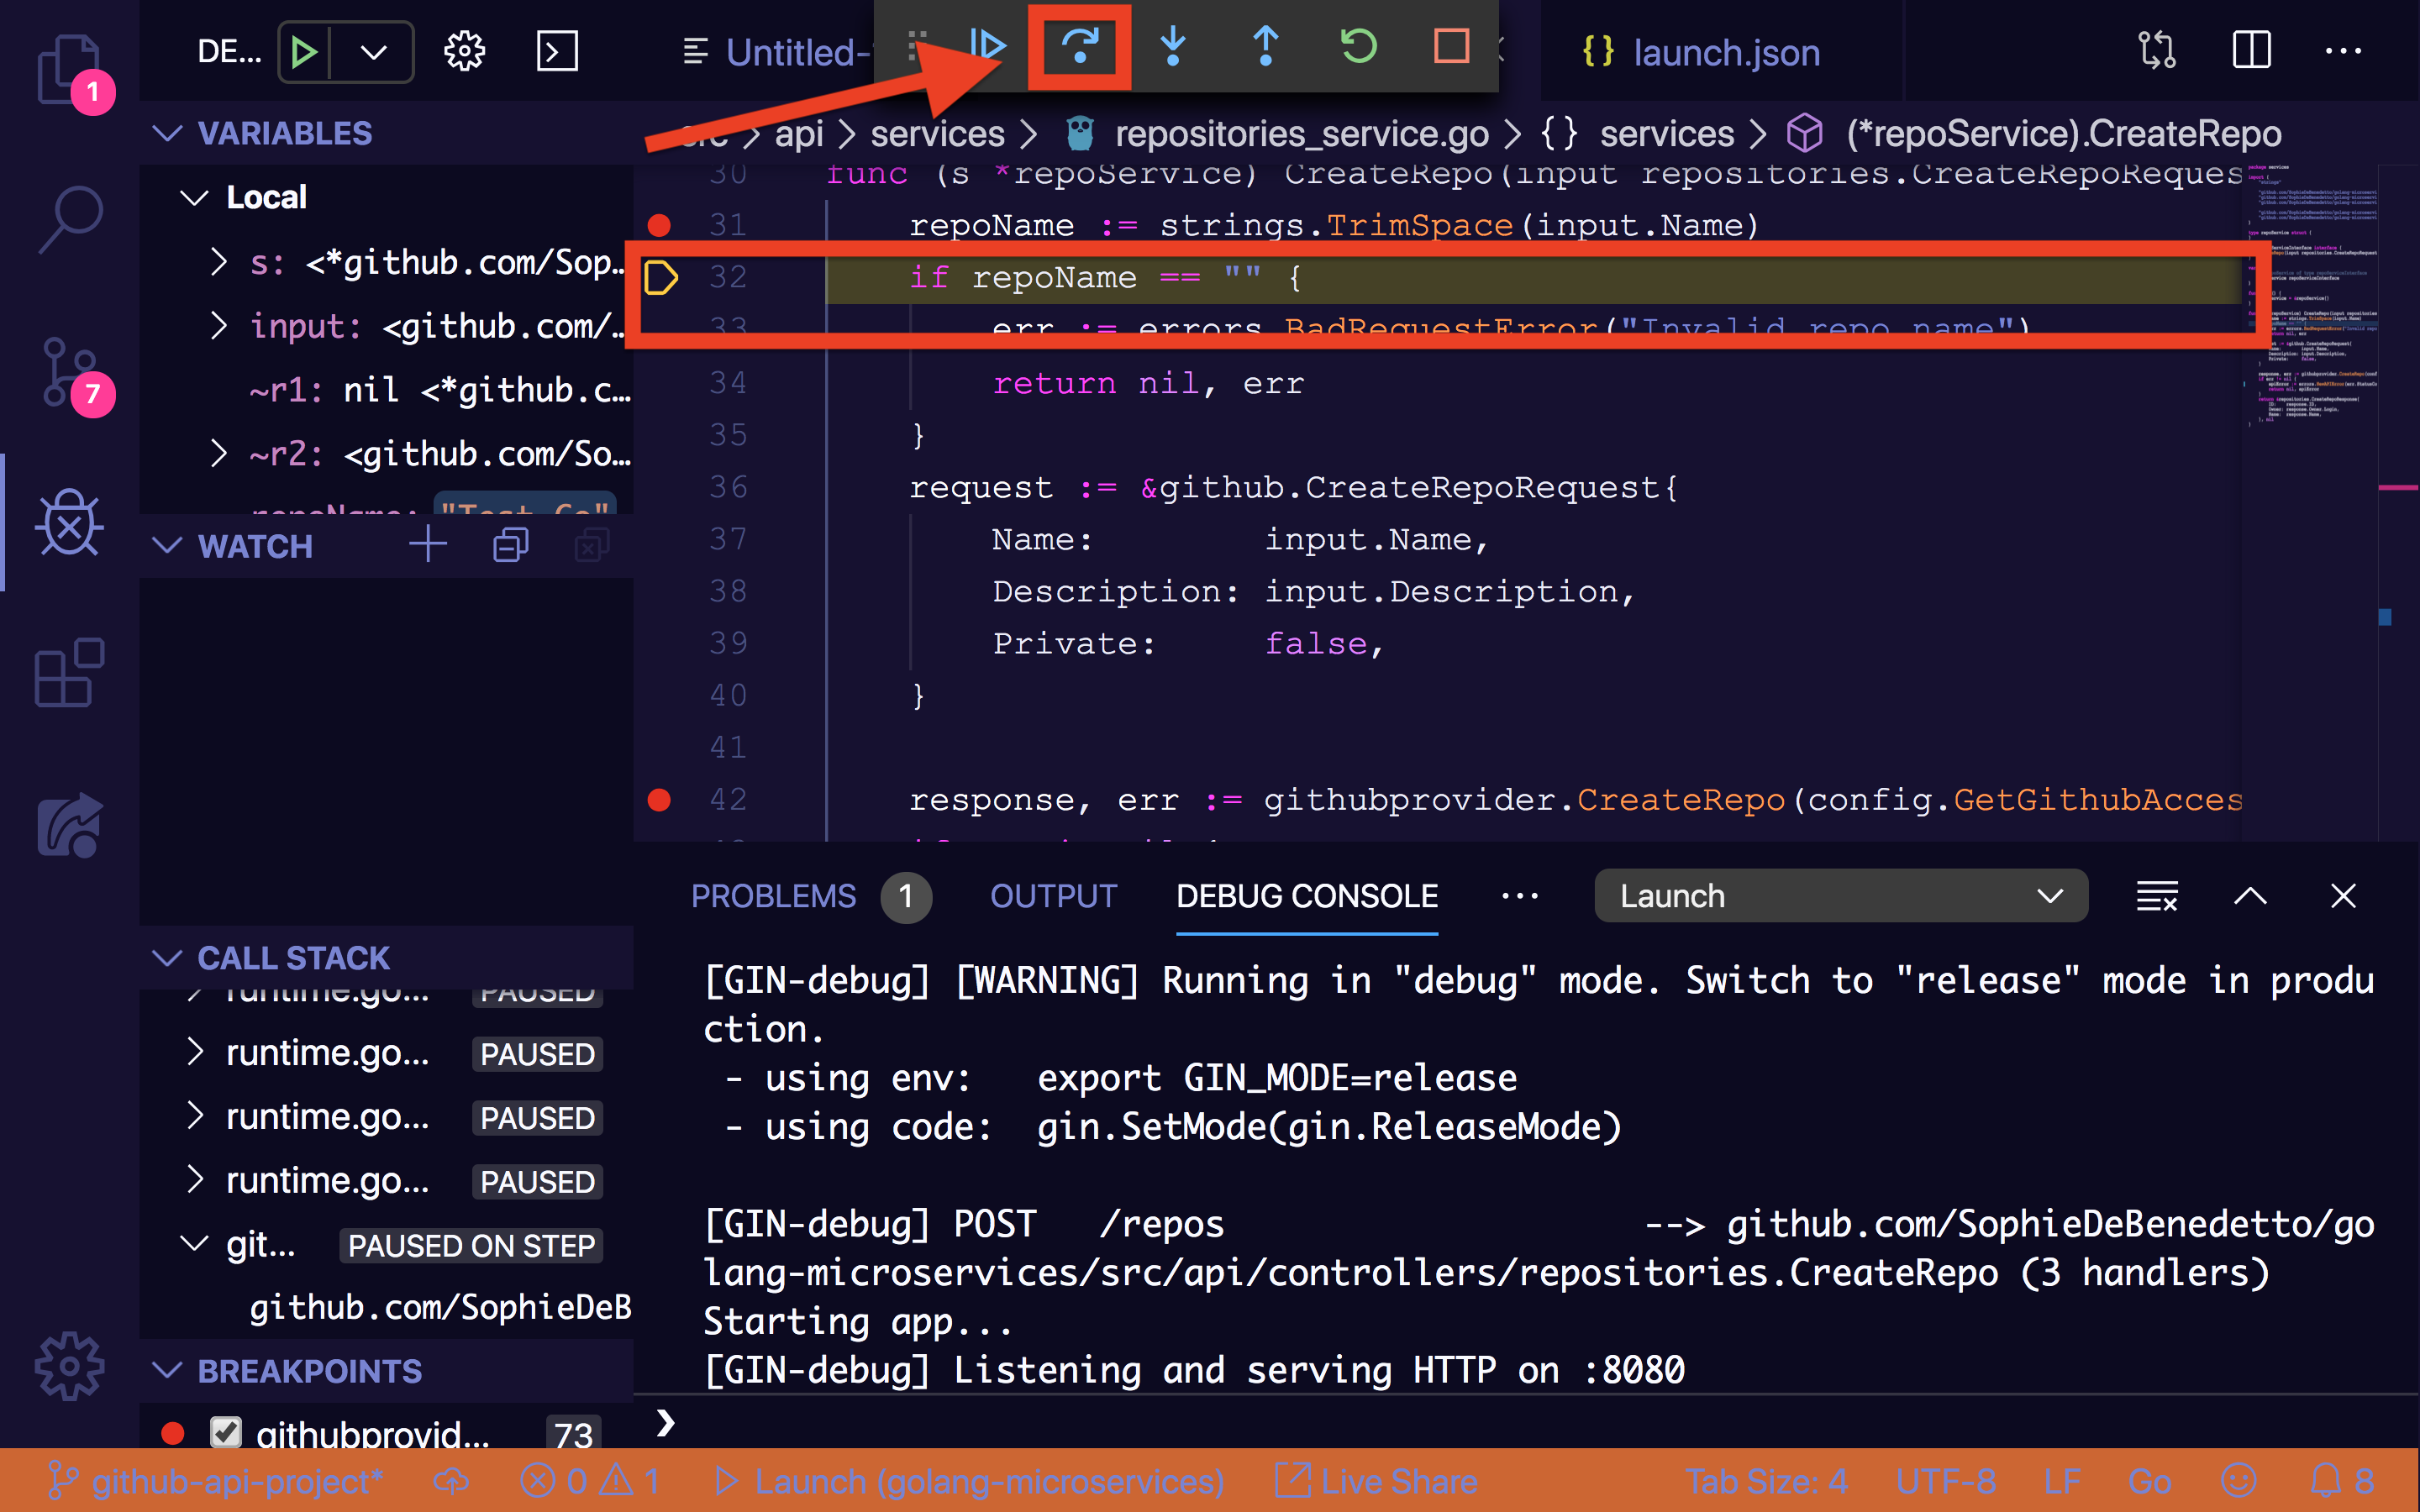Viewport: 2420px width, 1512px height.
Task: Open the launch.json configuration gear
Action: point(464,51)
